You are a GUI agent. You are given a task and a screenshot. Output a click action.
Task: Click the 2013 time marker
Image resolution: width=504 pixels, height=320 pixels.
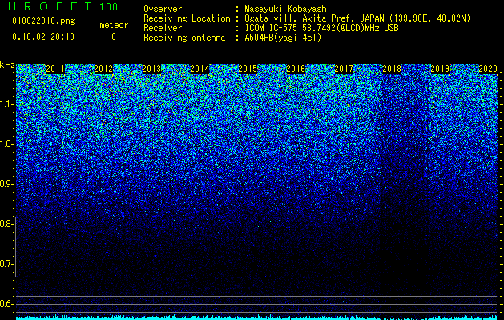(151, 69)
